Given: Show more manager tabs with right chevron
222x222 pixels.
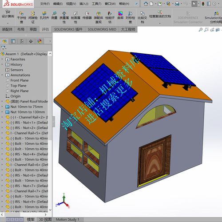Looking at the screenshot, I should point(50,41).
